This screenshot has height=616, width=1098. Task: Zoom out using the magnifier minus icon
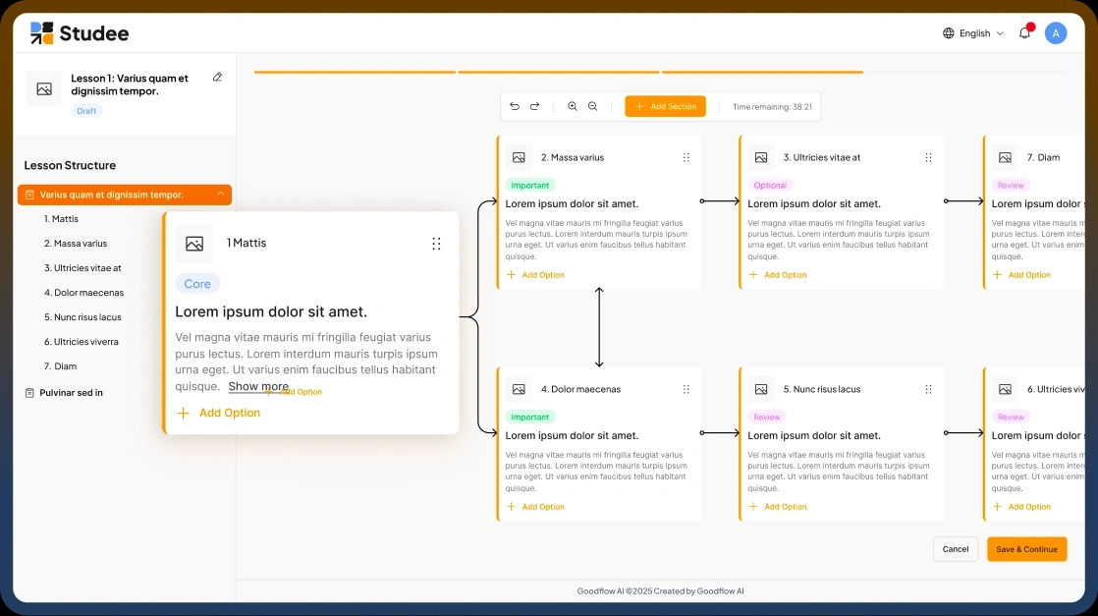click(x=593, y=106)
